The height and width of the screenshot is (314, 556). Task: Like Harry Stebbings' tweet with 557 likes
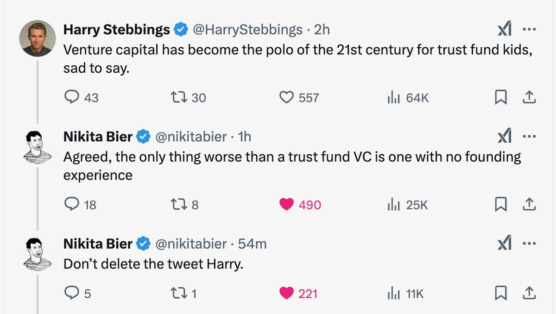pos(287,98)
